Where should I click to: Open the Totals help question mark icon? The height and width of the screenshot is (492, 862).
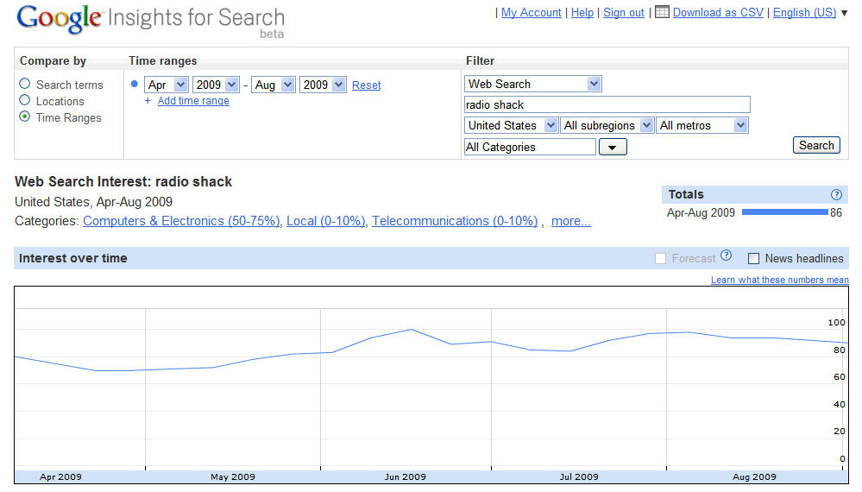point(836,194)
